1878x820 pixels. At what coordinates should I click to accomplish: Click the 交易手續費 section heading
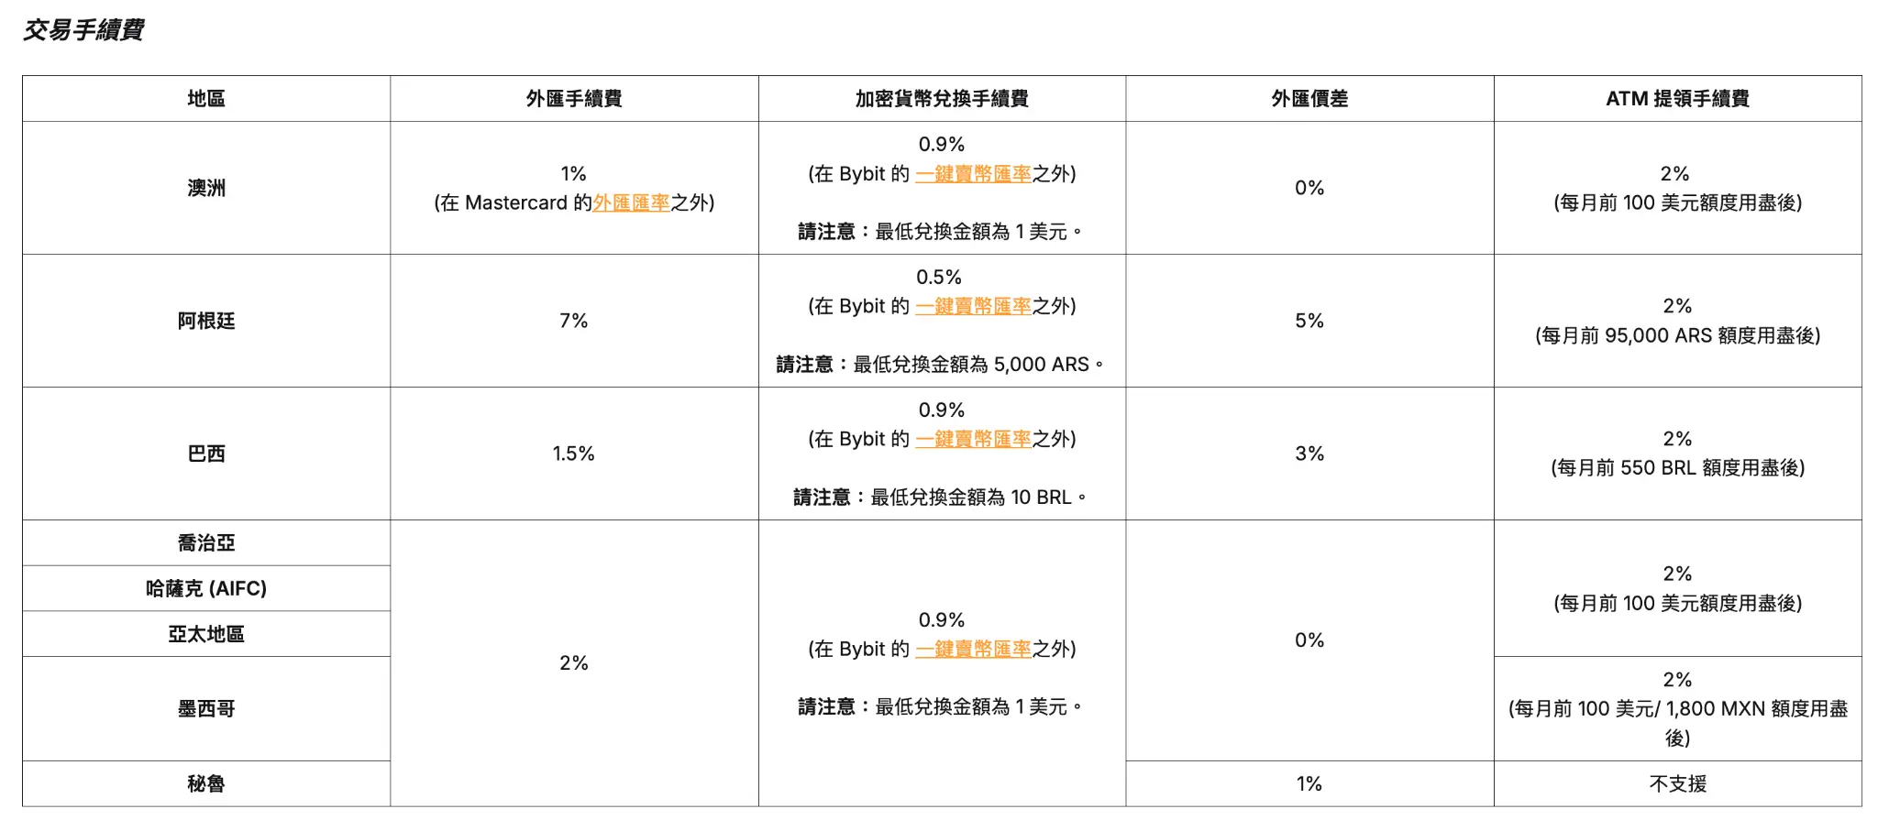(x=83, y=30)
